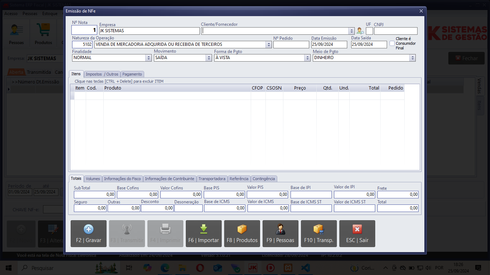Open F9 Pessoas person button
Image resolution: width=490 pixels, height=275 pixels.
281,233
